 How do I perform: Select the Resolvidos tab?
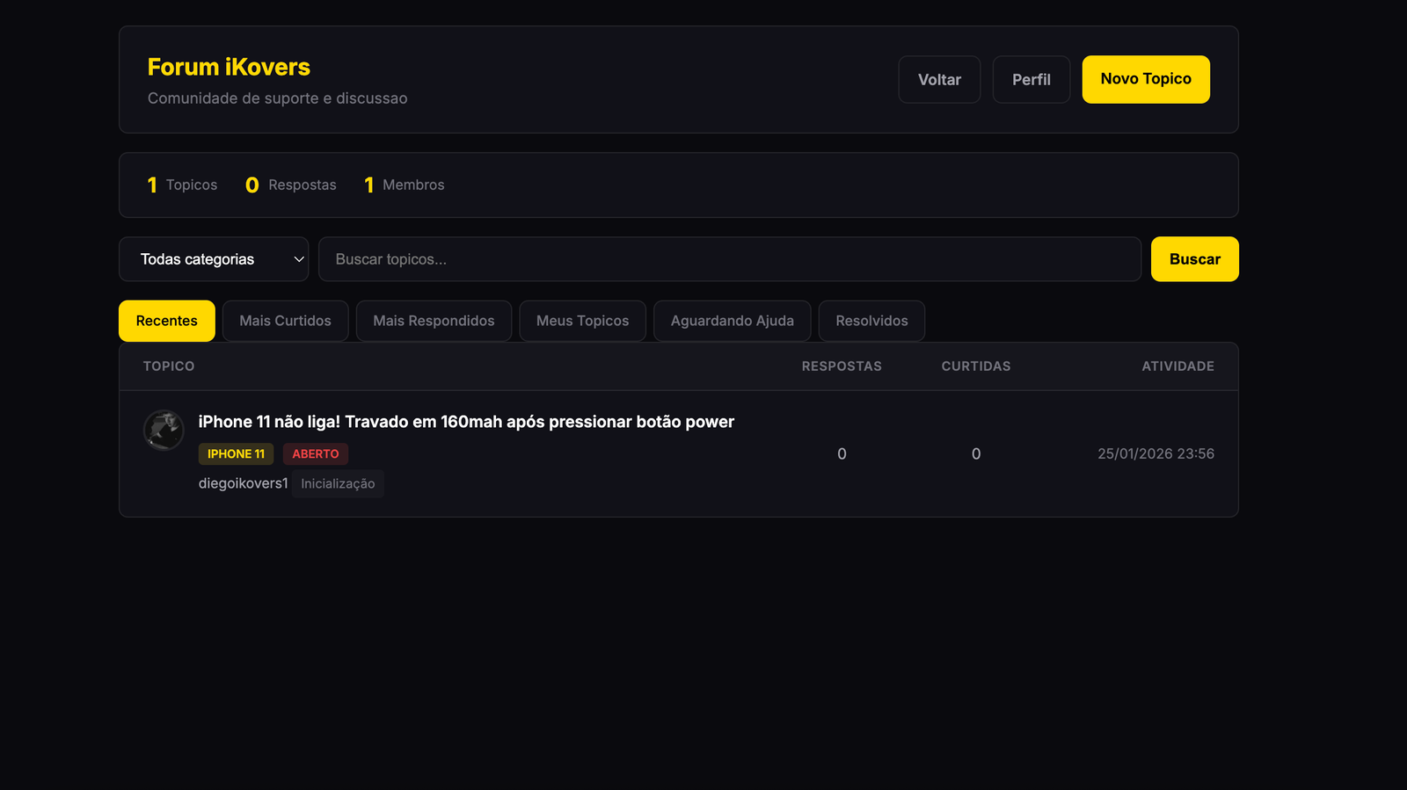click(871, 321)
